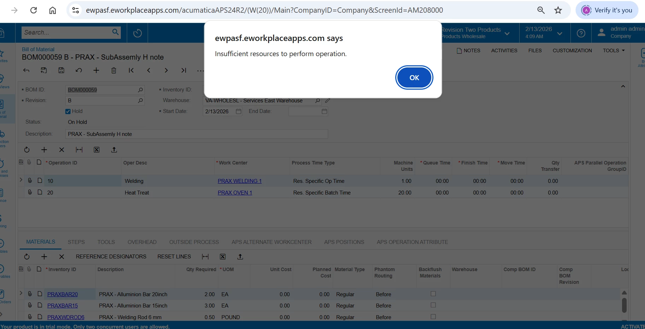Toggle Backflush checkbox for PRAXWDROD6
This screenshot has width=645, height=329.
click(x=433, y=317)
